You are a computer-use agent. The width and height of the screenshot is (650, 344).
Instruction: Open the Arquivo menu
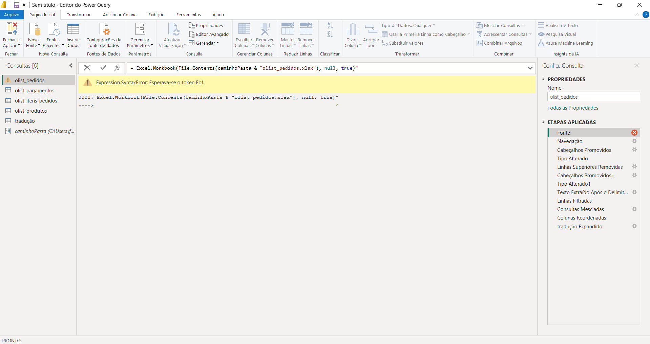click(x=12, y=15)
